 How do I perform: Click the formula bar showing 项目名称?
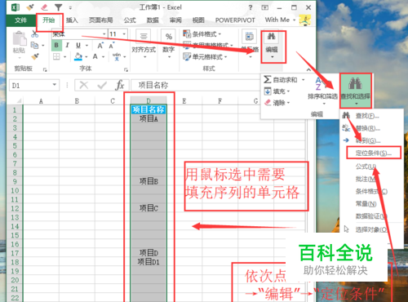click(x=194, y=85)
